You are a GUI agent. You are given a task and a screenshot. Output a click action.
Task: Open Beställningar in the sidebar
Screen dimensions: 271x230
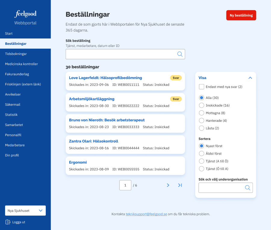pyautogui.click(x=25, y=44)
